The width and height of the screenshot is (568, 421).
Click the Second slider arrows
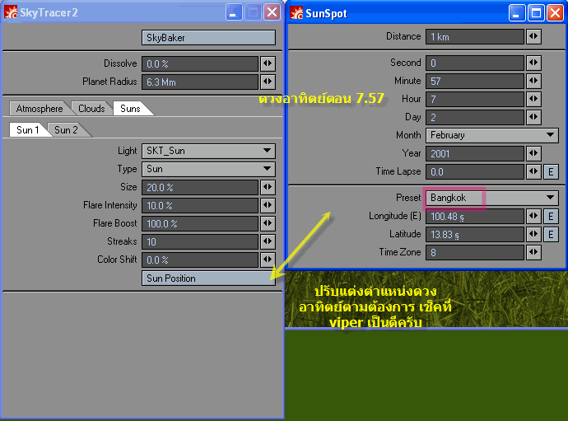(533, 63)
